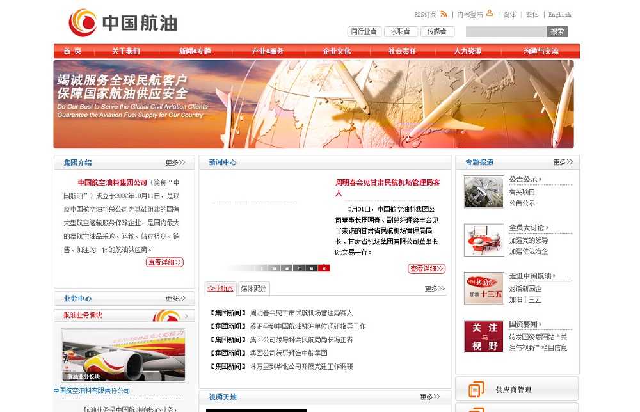This screenshot has width=640, height=412.
Task: Open 有关项目 link under 公告公示
Action: (522, 192)
